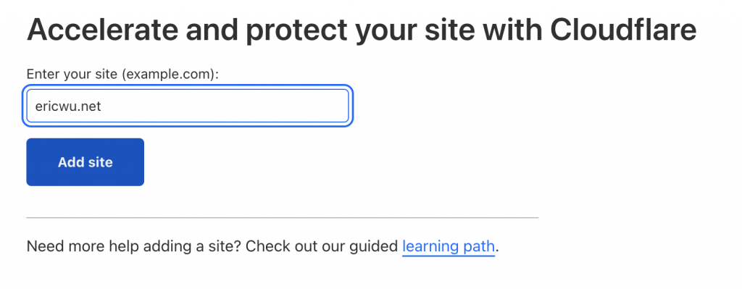
Task: Select the 'Enter your site' label
Action: click(x=122, y=75)
